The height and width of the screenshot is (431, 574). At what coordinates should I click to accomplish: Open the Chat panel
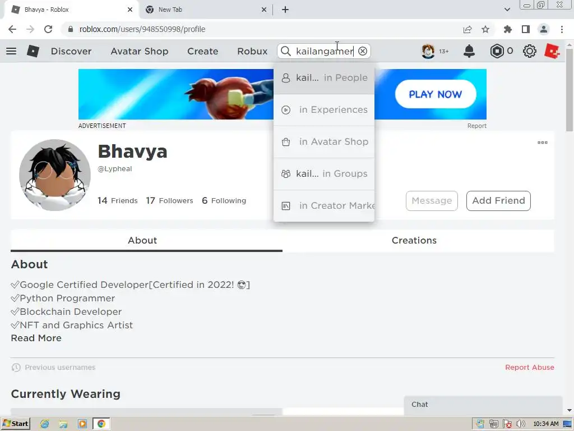pos(483,405)
